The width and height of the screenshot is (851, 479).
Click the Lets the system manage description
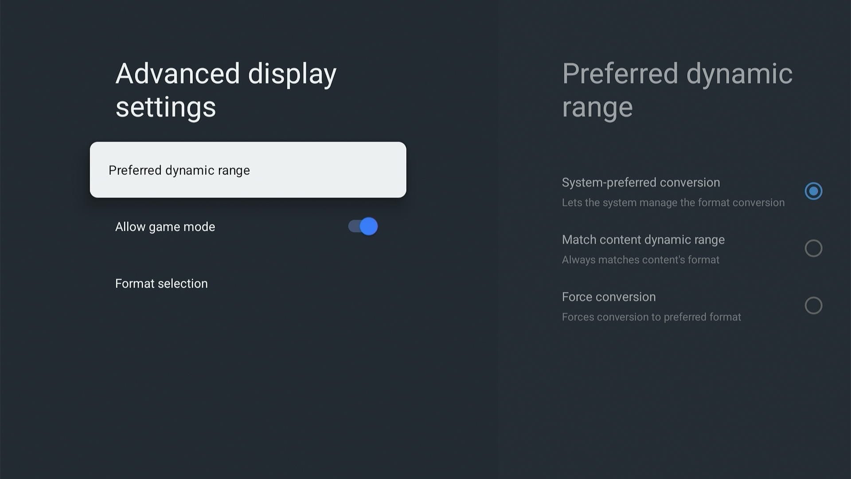pyautogui.click(x=673, y=202)
